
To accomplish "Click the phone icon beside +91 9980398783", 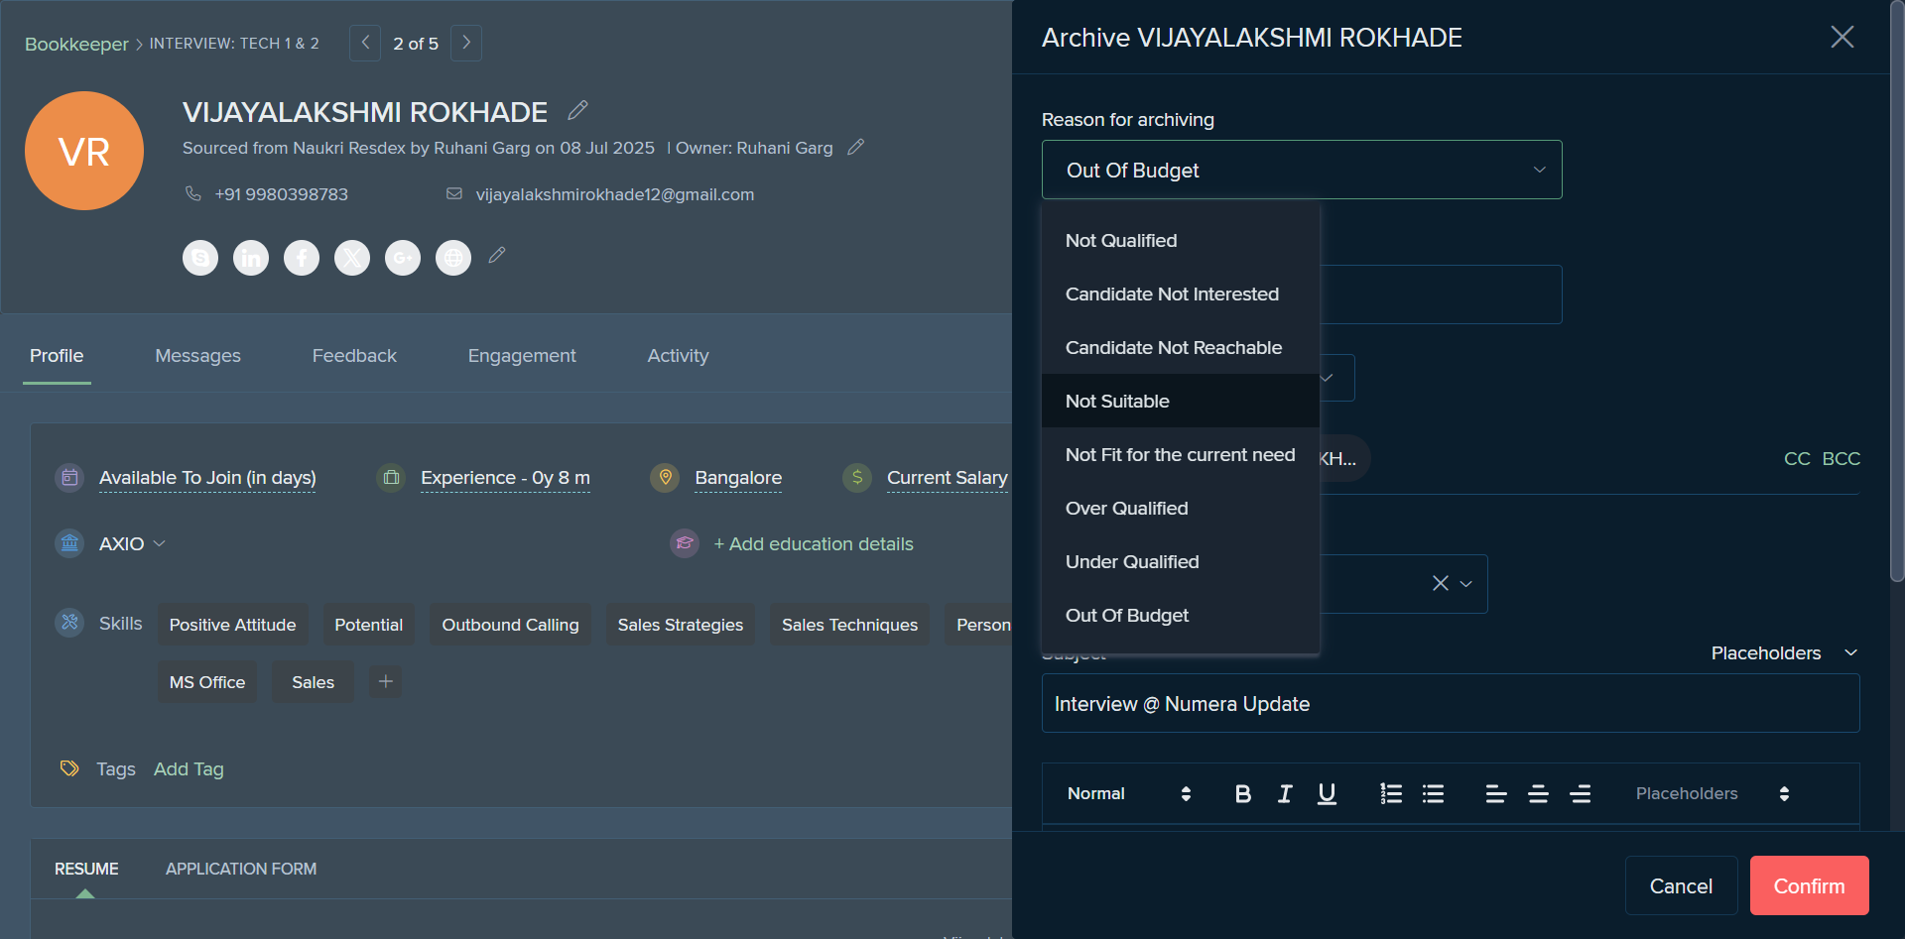I will [x=193, y=193].
